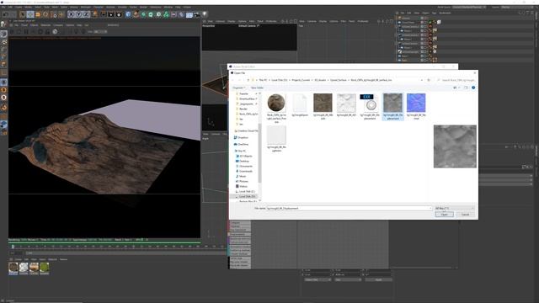Toggle the Z axis lock
This screenshot has width=539, height=303.
(86, 14)
